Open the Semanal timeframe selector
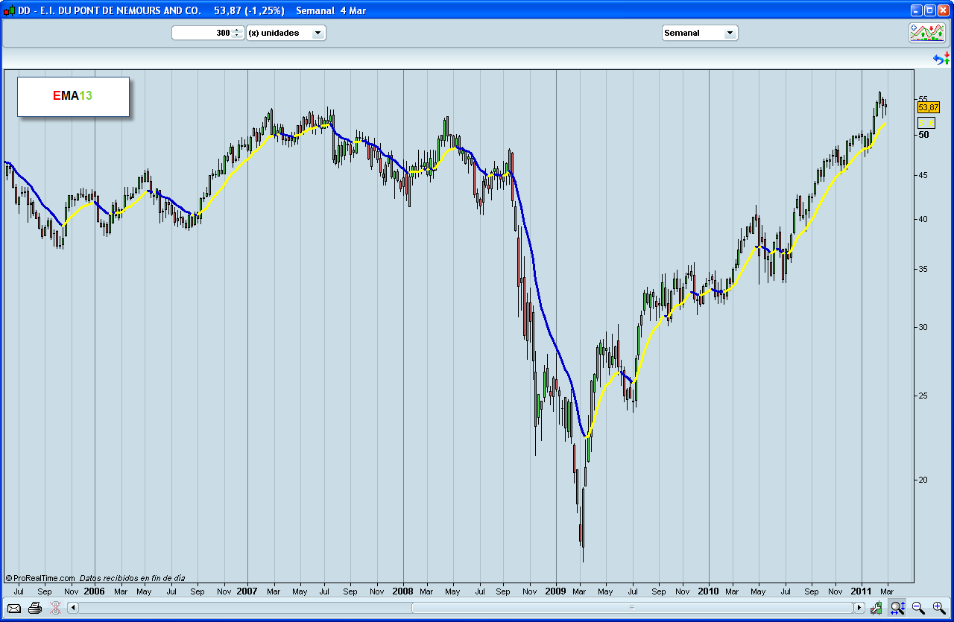This screenshot has height=622, width=954. [x=699, y=33]
